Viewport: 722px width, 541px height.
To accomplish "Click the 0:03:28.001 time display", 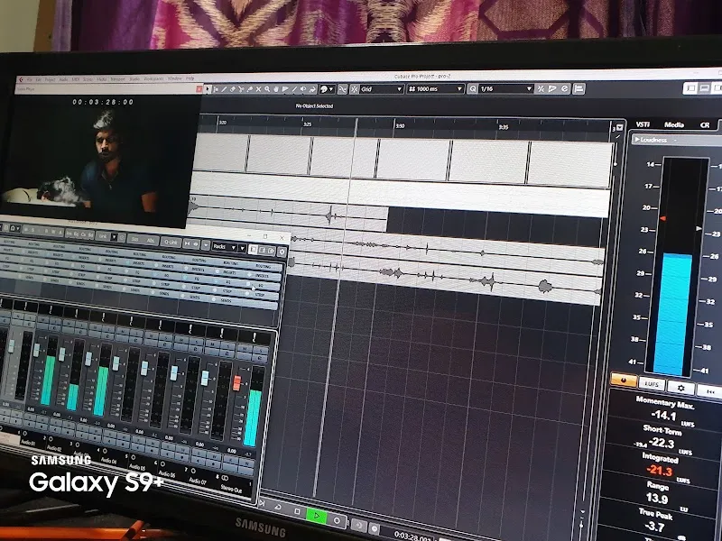I will coord(412,536).
